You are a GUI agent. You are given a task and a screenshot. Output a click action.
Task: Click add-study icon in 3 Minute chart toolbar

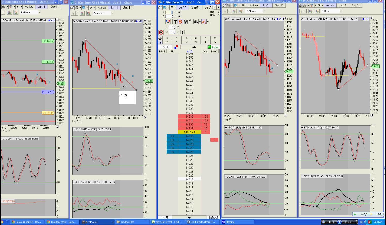(x=82, y=13)
